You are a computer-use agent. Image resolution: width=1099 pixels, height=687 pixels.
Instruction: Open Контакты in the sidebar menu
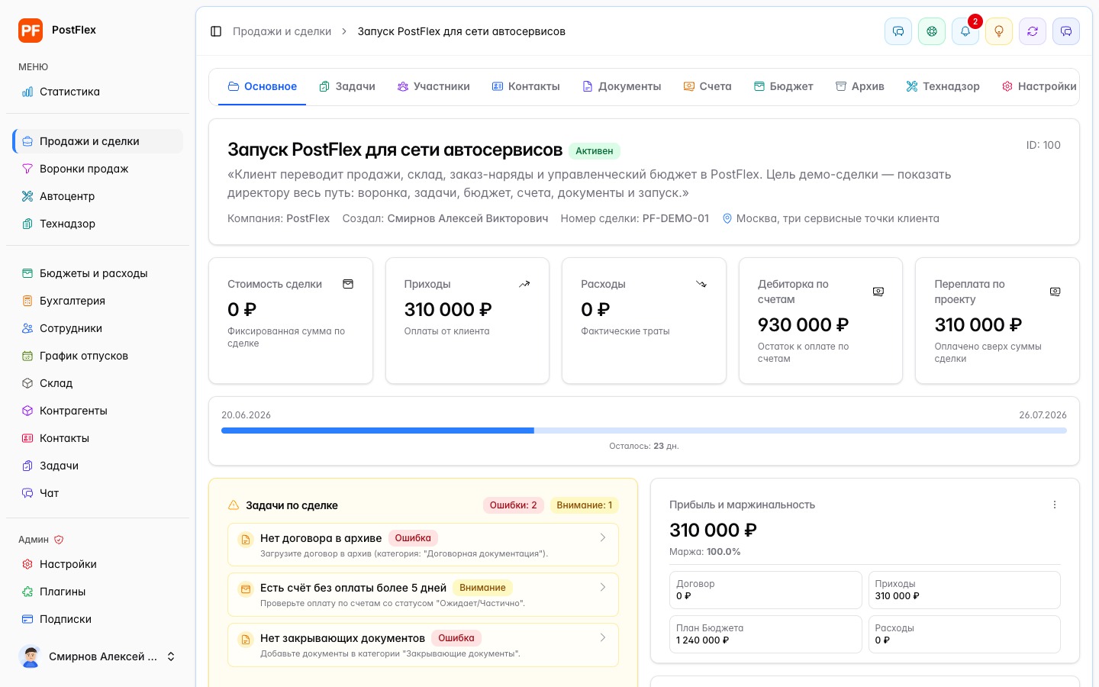[x=98, y=438]
